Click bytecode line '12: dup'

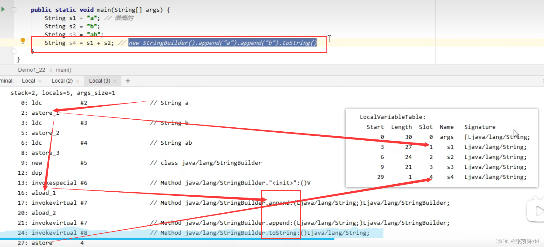(x=30, y=173)
